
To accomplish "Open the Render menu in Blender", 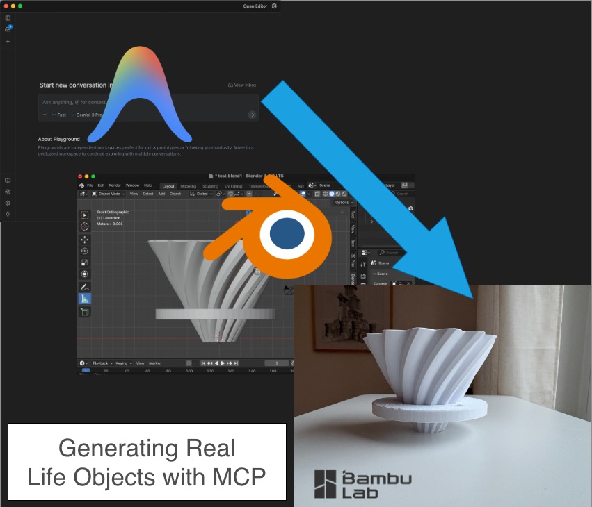I will click(x=115, y=185).
